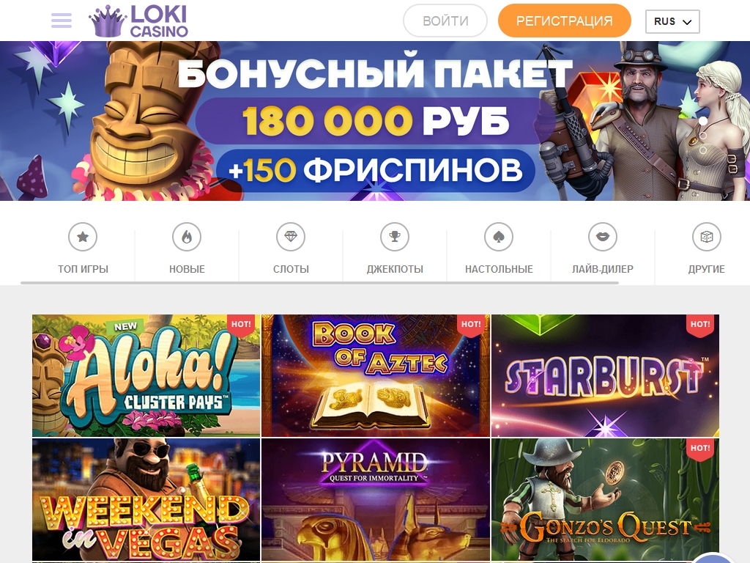The width and height of the screenshot is (750, 563).
Task: Open the hamburger menu icon
Action: click(x=62, y=21)
